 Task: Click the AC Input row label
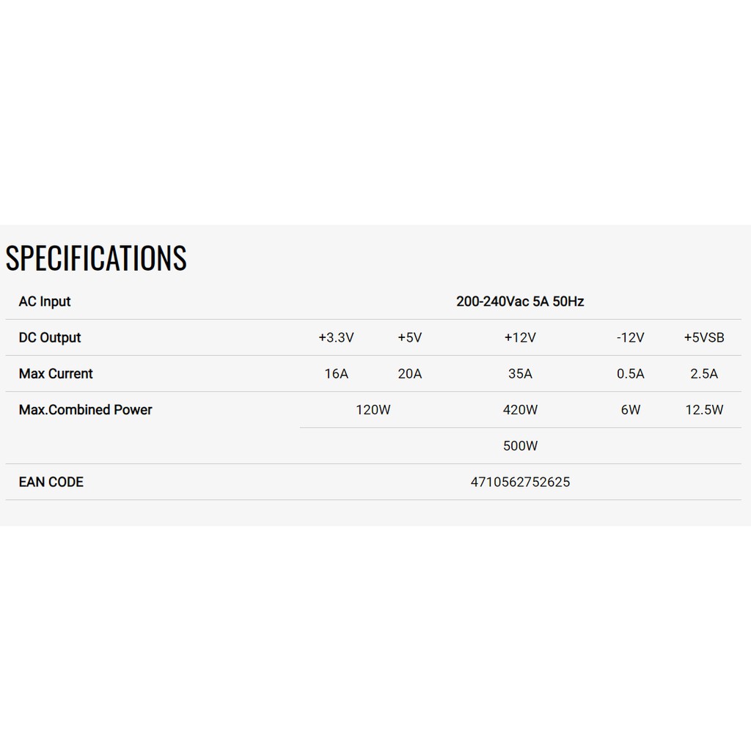pyautogui.click(x=45, y=301)
